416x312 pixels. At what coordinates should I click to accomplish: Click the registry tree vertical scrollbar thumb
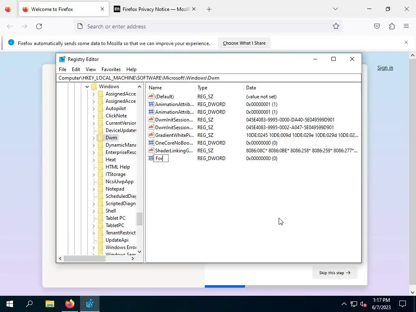[140, 219]
